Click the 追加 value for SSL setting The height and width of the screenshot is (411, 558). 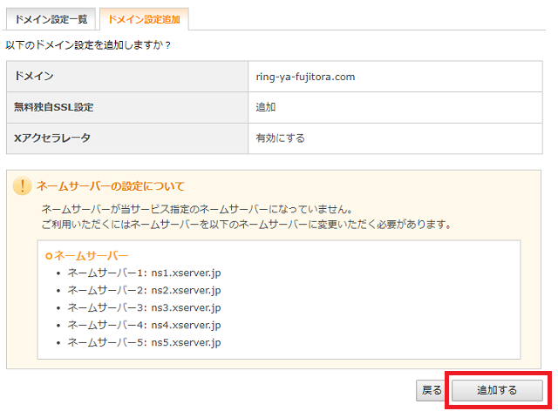click(x=265, y=107)
